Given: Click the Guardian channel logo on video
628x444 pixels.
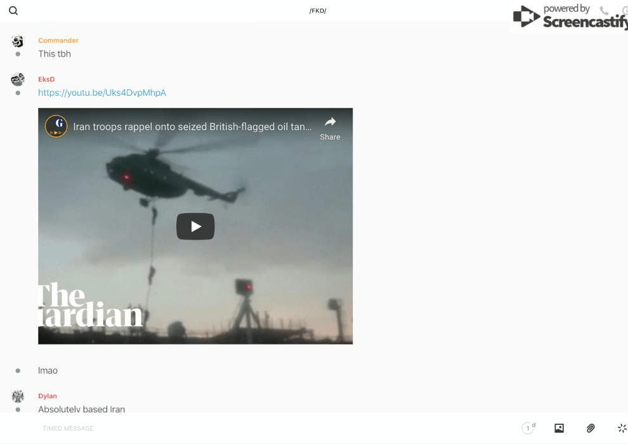Looking at the screenshot, I should [x=56, y=126].
